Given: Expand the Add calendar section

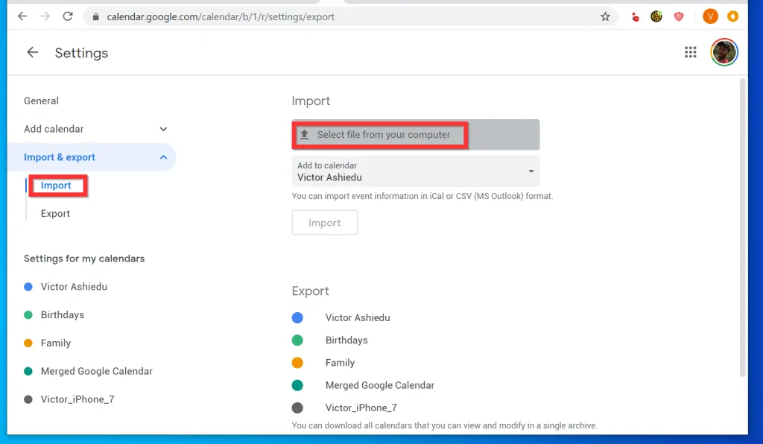Looking at the screenshot, I should (x=163, y=129).
